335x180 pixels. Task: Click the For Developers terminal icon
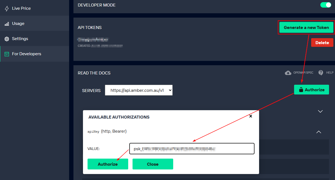pos(7,54)
